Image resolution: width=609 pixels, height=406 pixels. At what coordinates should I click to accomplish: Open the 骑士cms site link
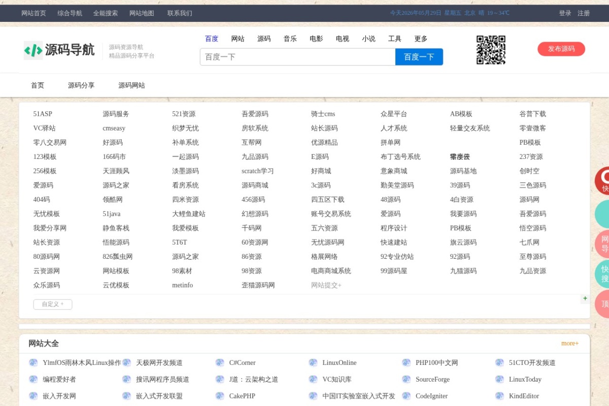click(323, 114)
